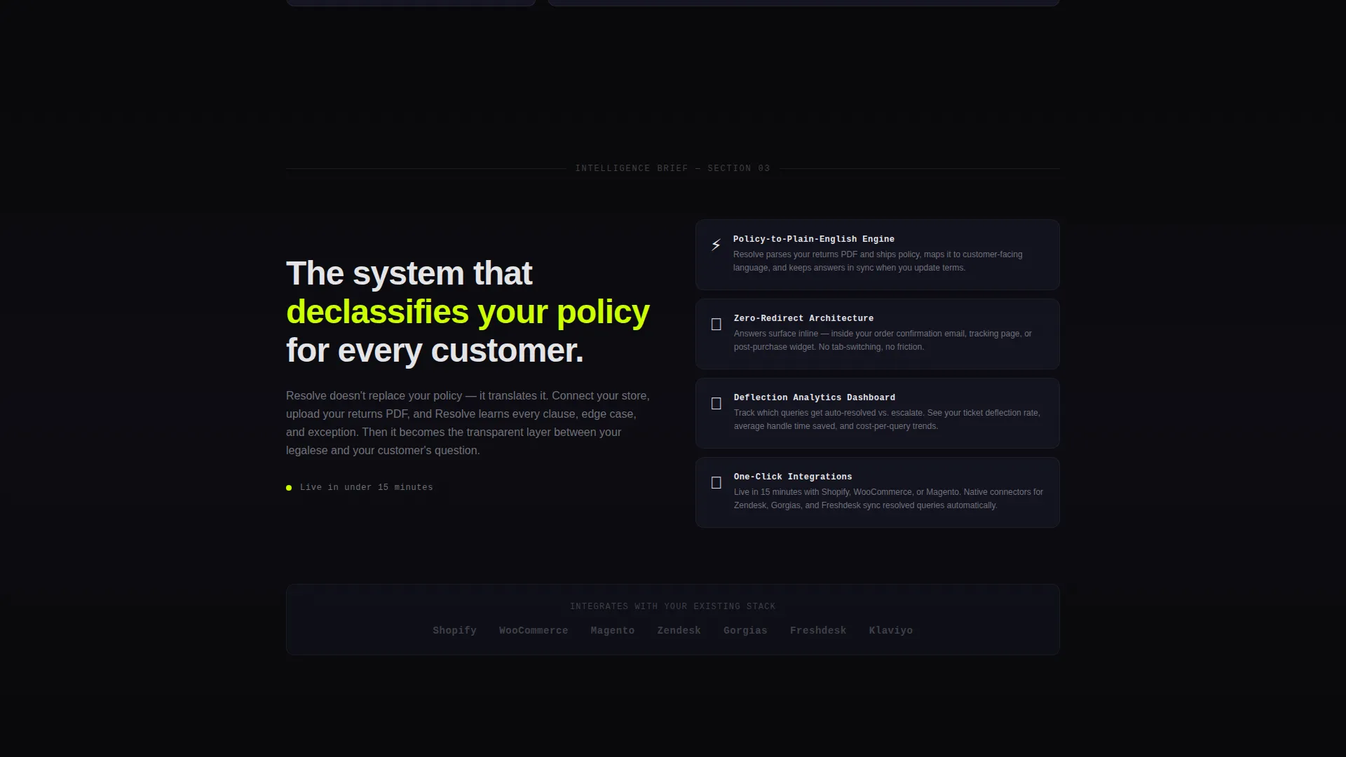Click the lightning bolt icon for Policy-to-Plain-English Engine

pos(716,245)
